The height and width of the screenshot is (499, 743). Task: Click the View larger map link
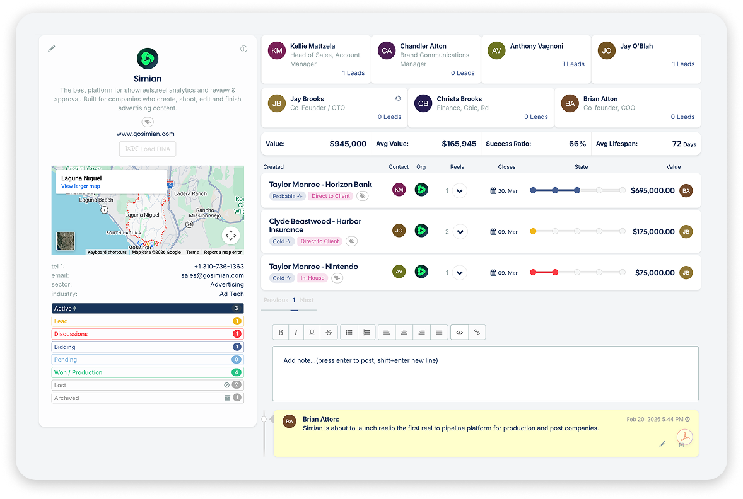tap(80, 186)
